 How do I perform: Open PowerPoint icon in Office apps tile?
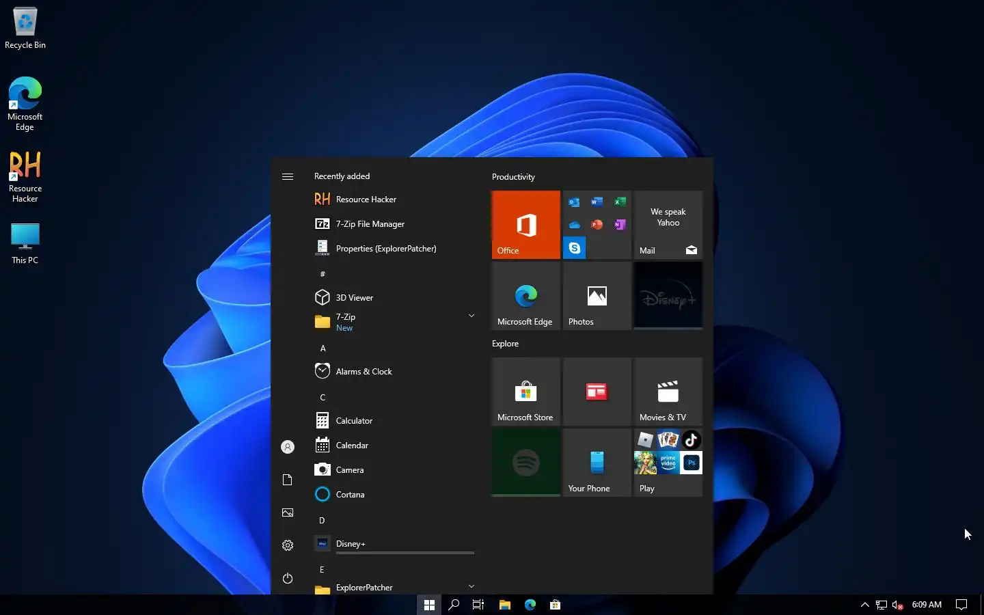point(597,225)
